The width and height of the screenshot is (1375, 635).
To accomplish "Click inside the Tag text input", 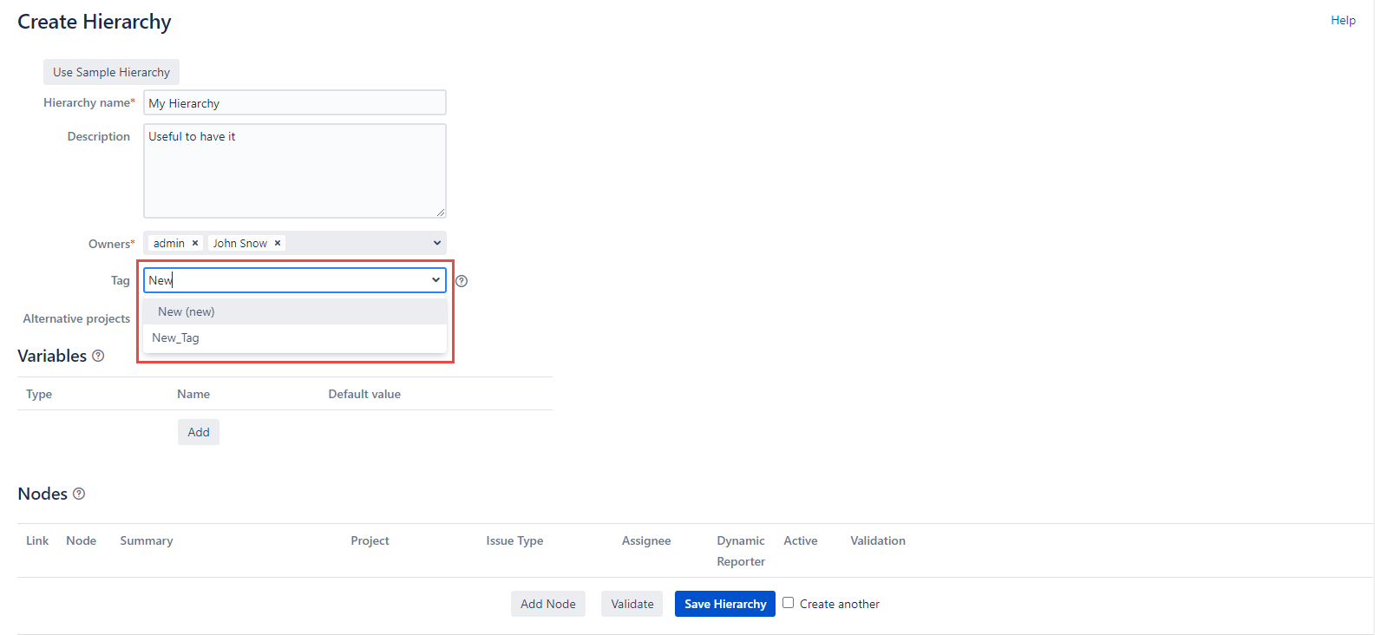I will 286,280.
